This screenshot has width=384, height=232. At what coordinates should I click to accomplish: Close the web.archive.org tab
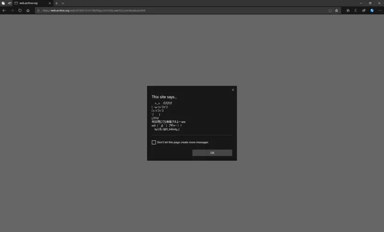[x=50, y=3]
